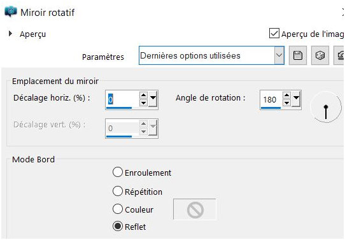
Task: Click the Miroir rotatif app icon
Action: pyautogui.click(x=11, y=11)
